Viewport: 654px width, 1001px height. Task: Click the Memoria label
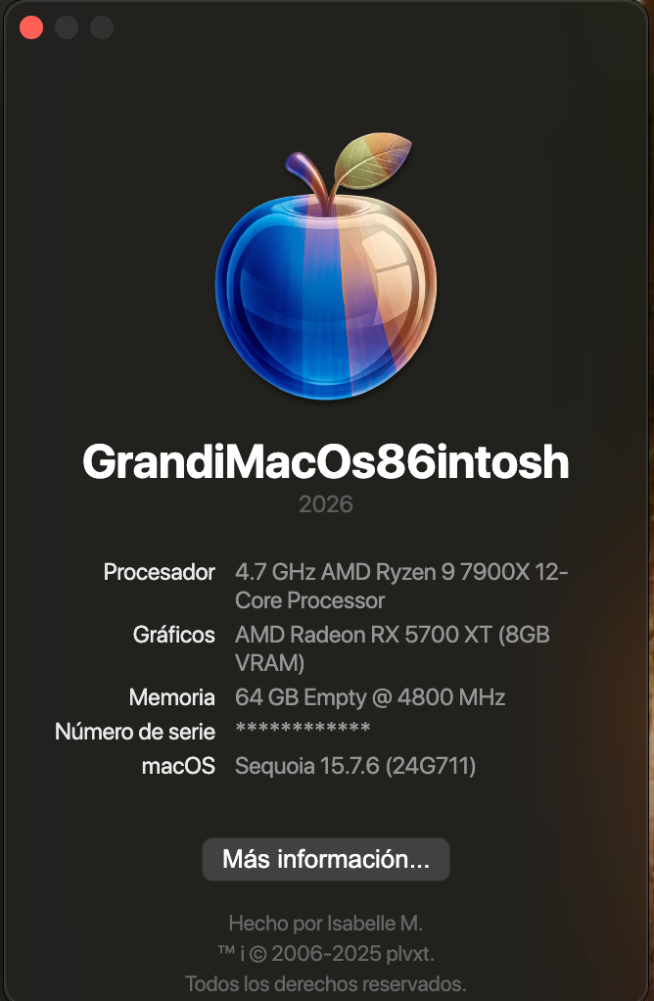coord(171,697)
